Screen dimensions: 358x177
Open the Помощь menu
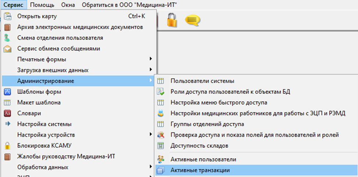pyautogui.click(x=42, y=5)
